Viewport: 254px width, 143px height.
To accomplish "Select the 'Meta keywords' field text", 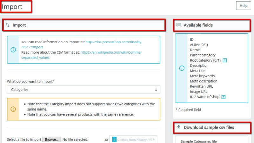I will (202, 76).
